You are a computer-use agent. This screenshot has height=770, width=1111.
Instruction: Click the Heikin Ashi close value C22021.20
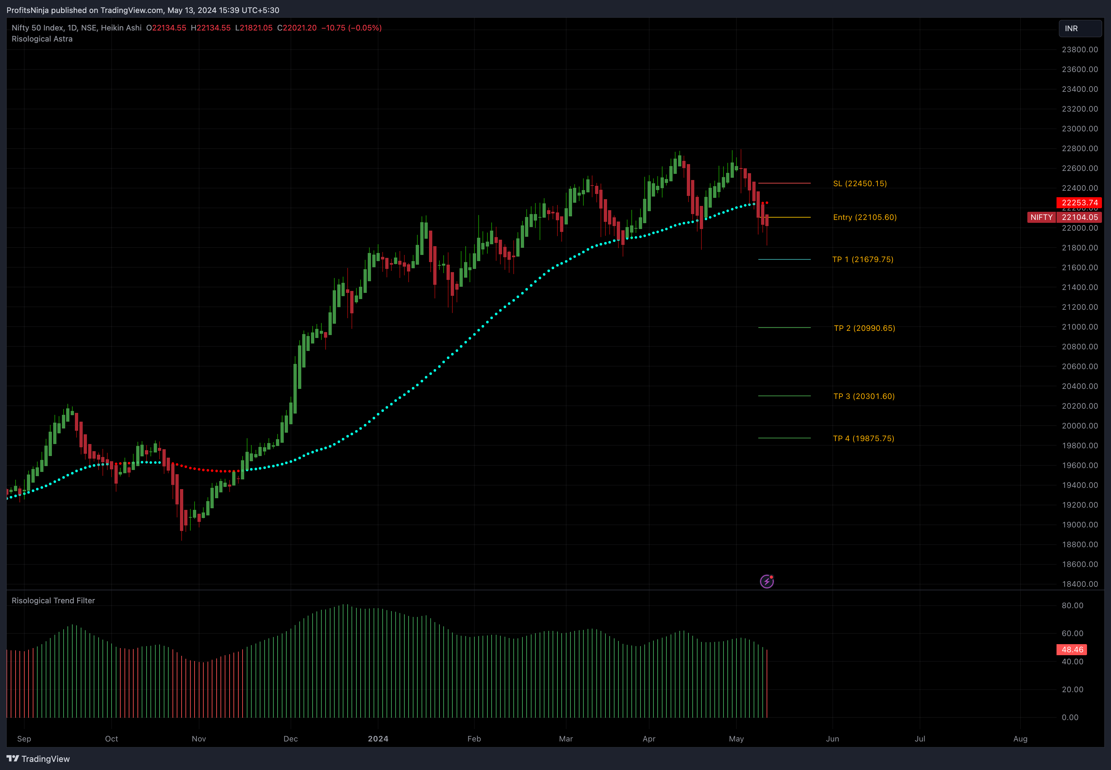[297, 28]
